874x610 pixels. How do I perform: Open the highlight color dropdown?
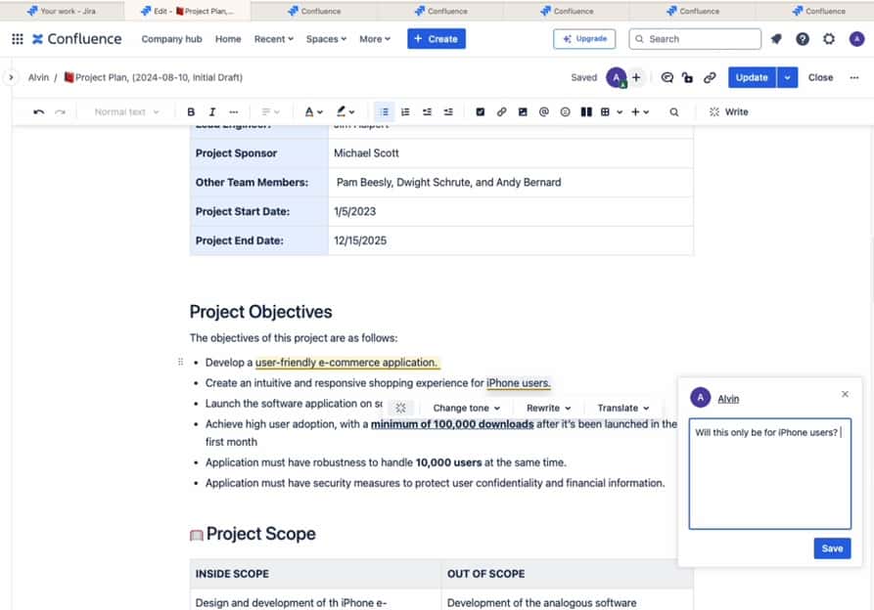click(345, 111)
